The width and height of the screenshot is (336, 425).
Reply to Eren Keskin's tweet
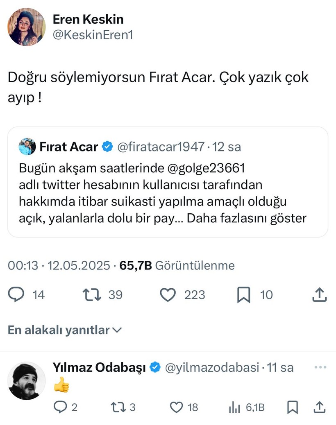click(x=16, y=295)
